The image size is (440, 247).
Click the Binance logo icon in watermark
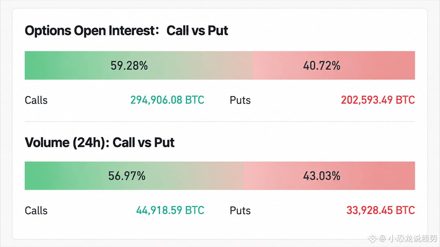[373, 238]
